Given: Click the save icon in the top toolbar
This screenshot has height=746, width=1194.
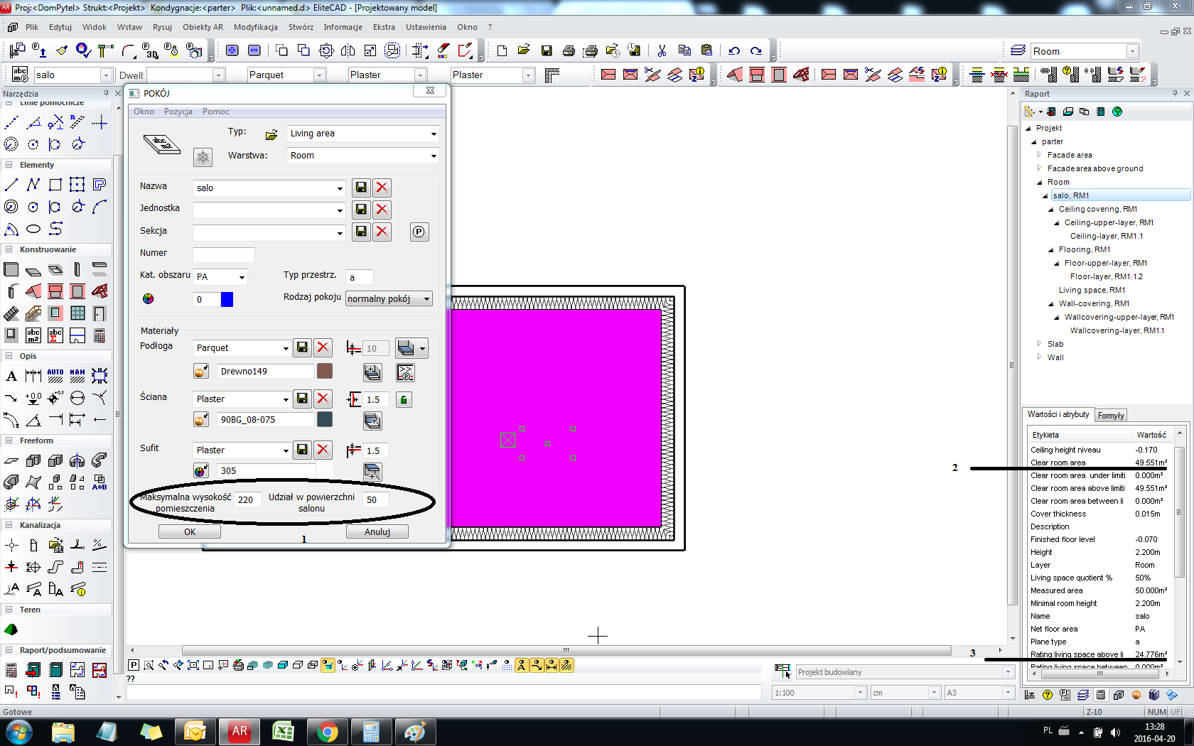Looking at the screenshot, I should 547,50.
